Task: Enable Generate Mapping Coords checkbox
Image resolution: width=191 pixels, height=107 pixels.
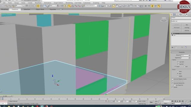Action: (x=172, y=79)
